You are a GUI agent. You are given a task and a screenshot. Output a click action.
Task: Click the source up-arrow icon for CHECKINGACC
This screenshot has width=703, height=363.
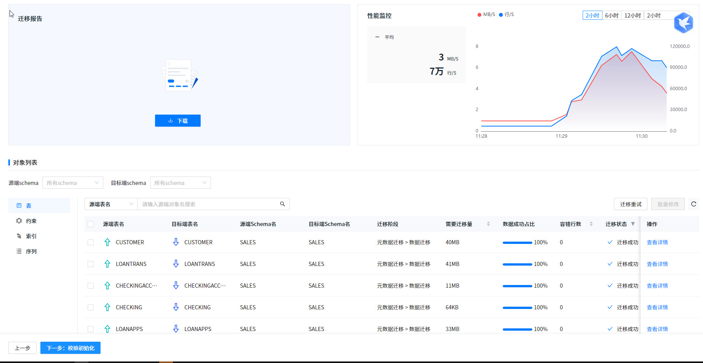coord(107,285)
